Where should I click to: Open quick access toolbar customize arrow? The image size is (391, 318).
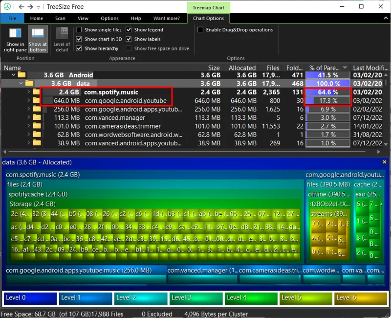[39, 7]
